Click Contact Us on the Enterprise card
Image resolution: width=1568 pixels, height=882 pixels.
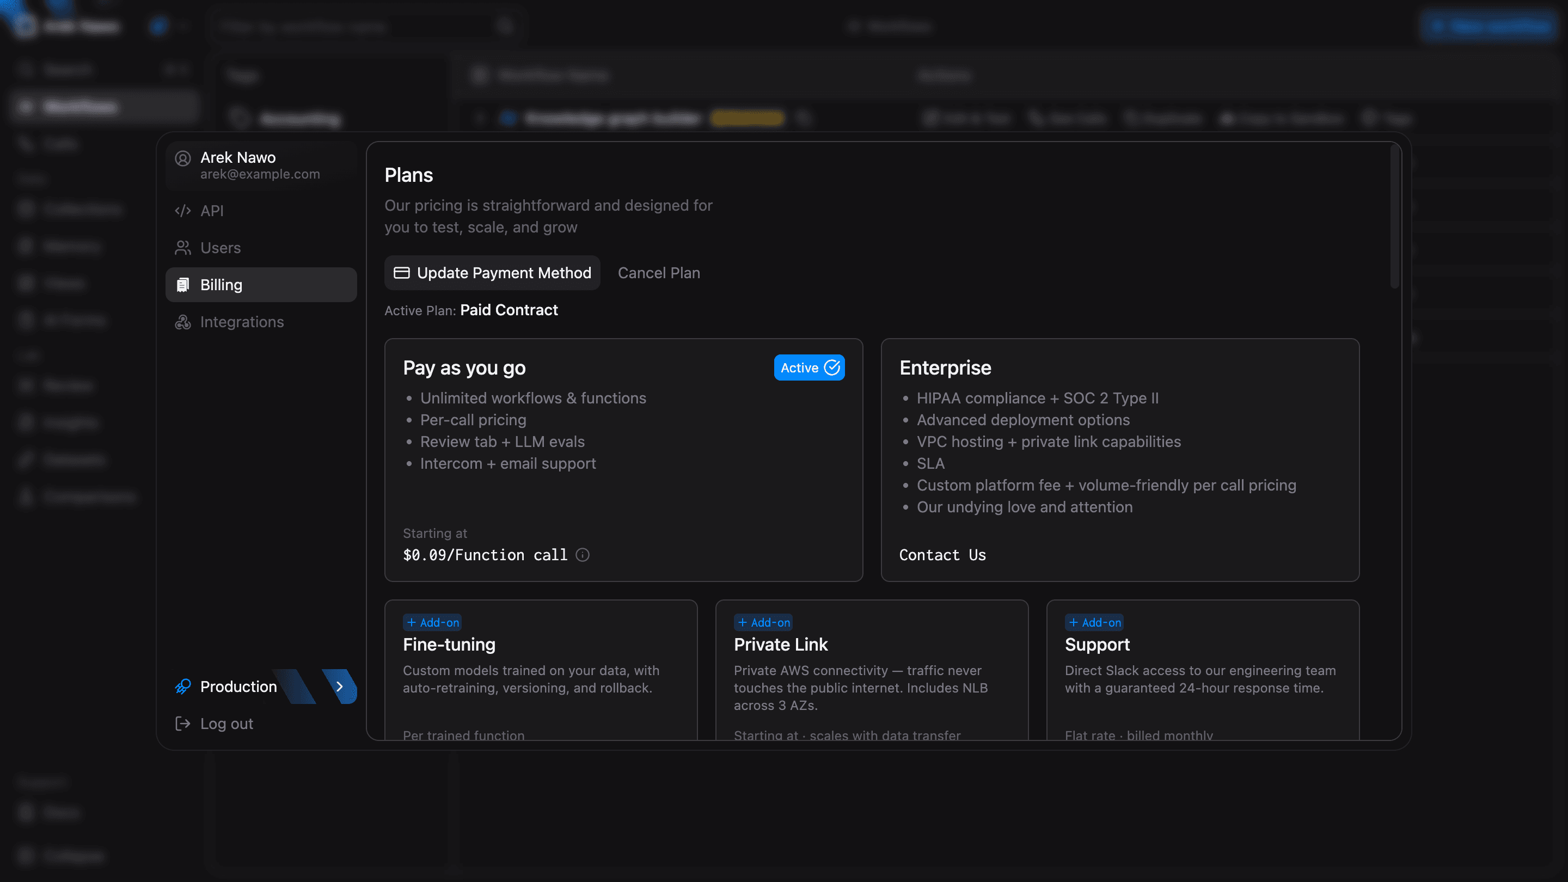[942, 555]
